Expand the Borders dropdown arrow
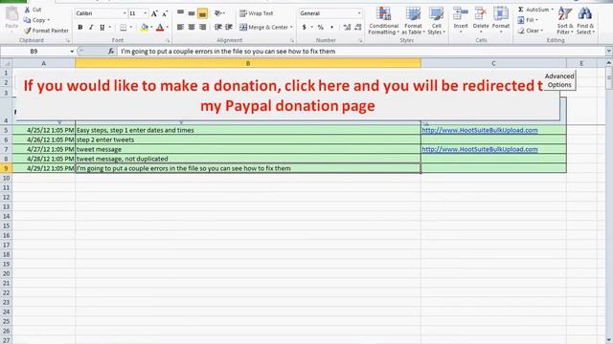613x344 pixels. [x=130, y=28]
